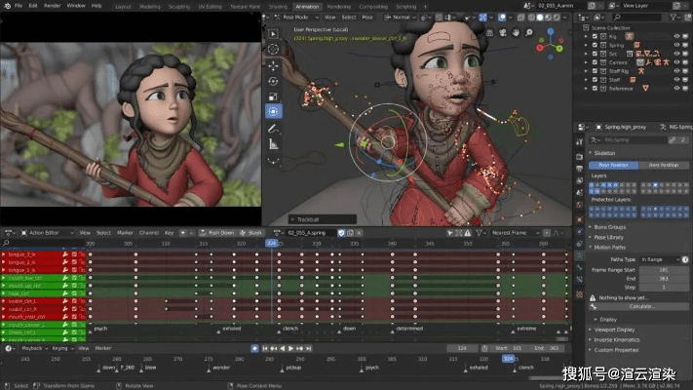
Task: Click the Measure tool icon
Action: click(273, 144)
